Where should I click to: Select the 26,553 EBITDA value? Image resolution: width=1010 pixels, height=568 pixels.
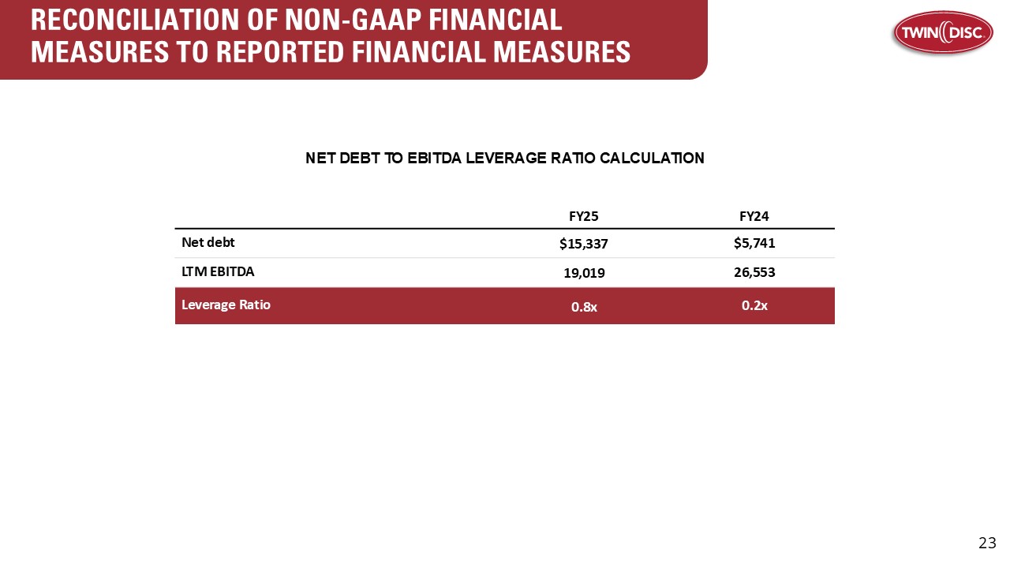coord(754,272)
